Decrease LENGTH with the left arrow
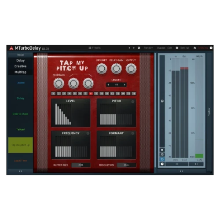Viewport: 220px width, 220px height. click(x=108, y=84)
